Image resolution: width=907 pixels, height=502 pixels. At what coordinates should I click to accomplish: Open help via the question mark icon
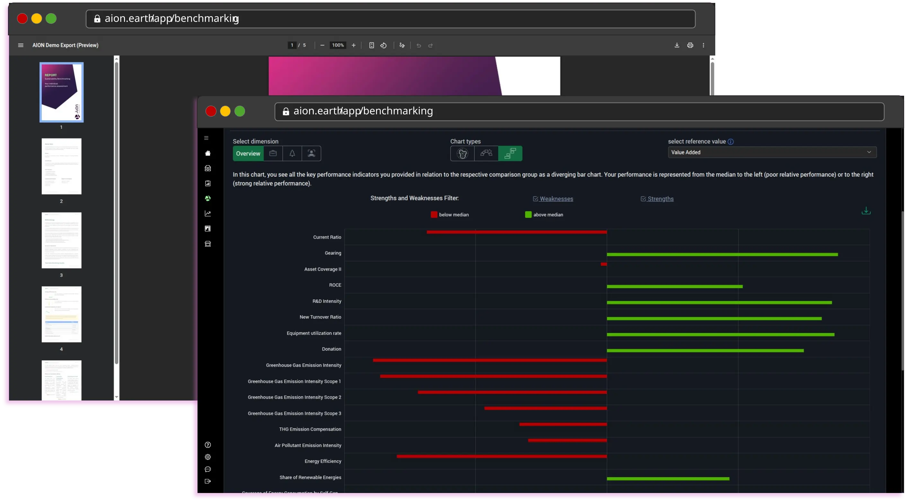pos(208,445)
